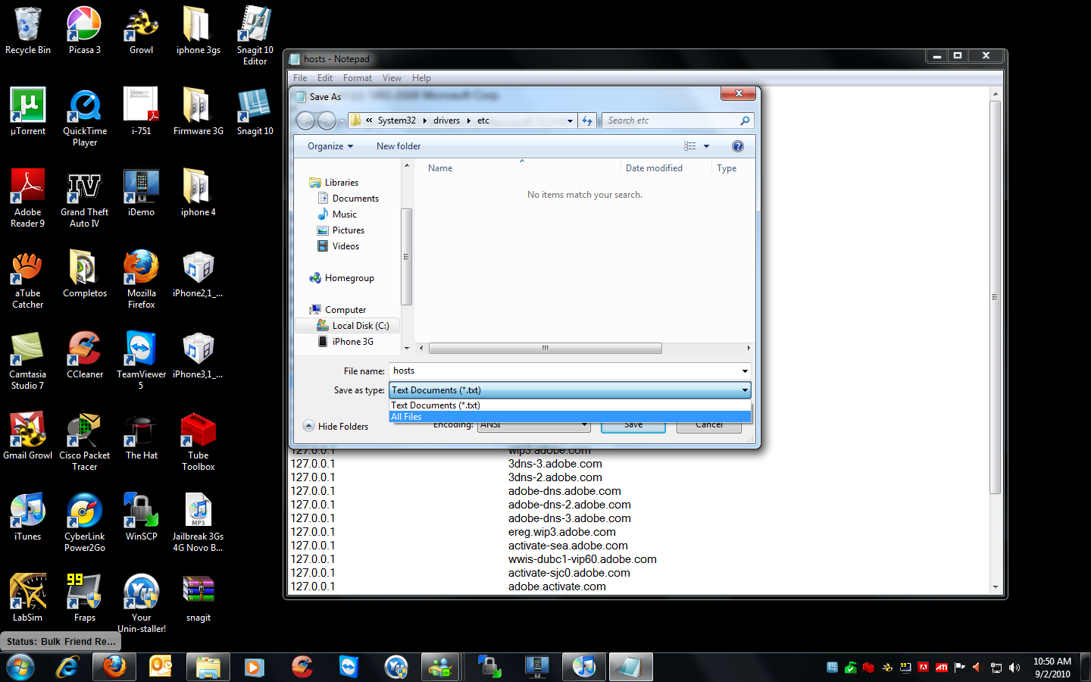Click the horizontal scrollbar in file list
The image size is (1091, 682).
click(545, 348)
